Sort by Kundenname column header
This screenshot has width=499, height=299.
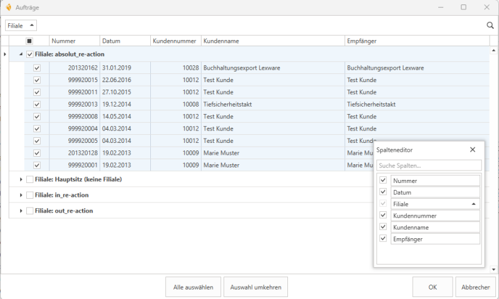pos(272,41)
